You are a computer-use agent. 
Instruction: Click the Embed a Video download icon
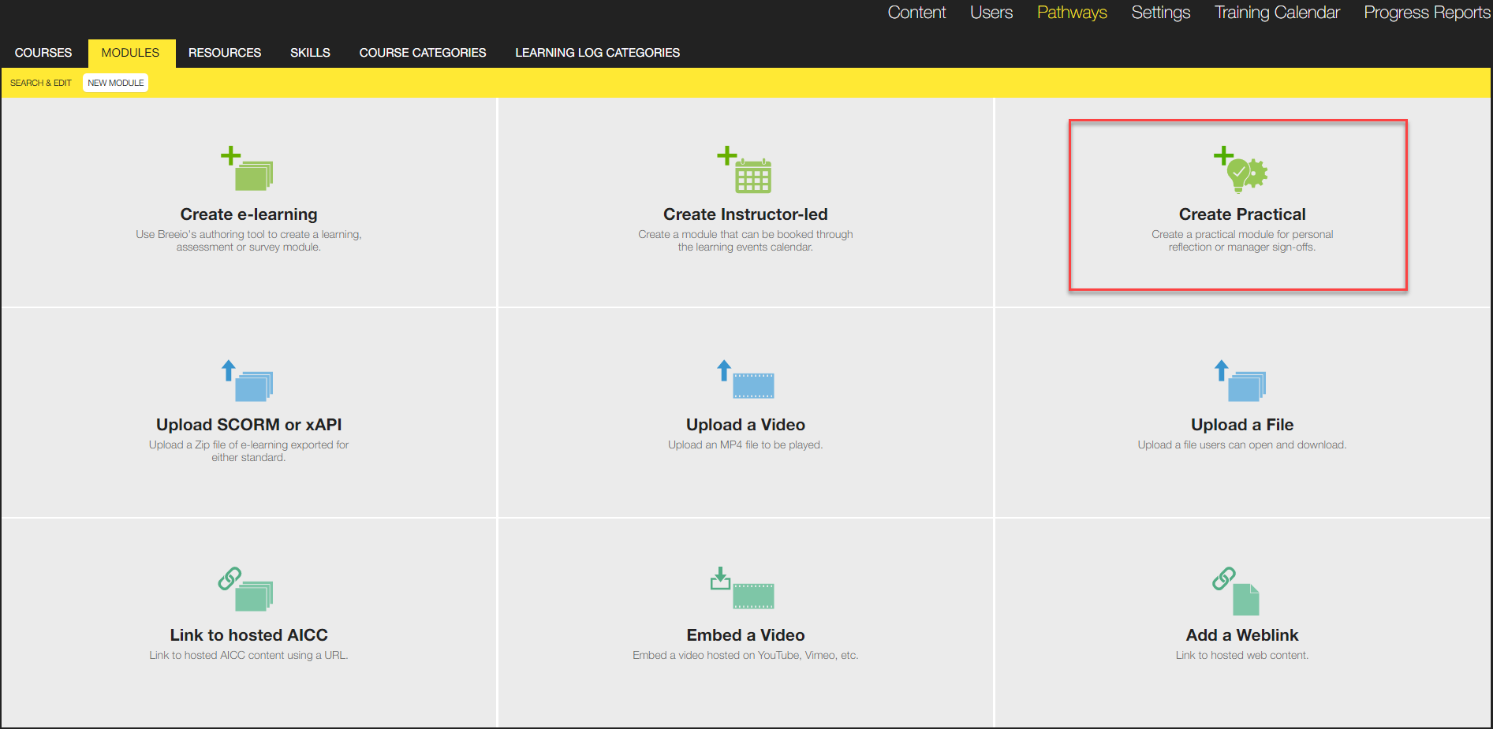pos(720,578)
